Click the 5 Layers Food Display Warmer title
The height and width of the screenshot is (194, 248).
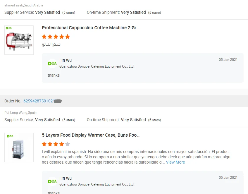coord(91,135)
